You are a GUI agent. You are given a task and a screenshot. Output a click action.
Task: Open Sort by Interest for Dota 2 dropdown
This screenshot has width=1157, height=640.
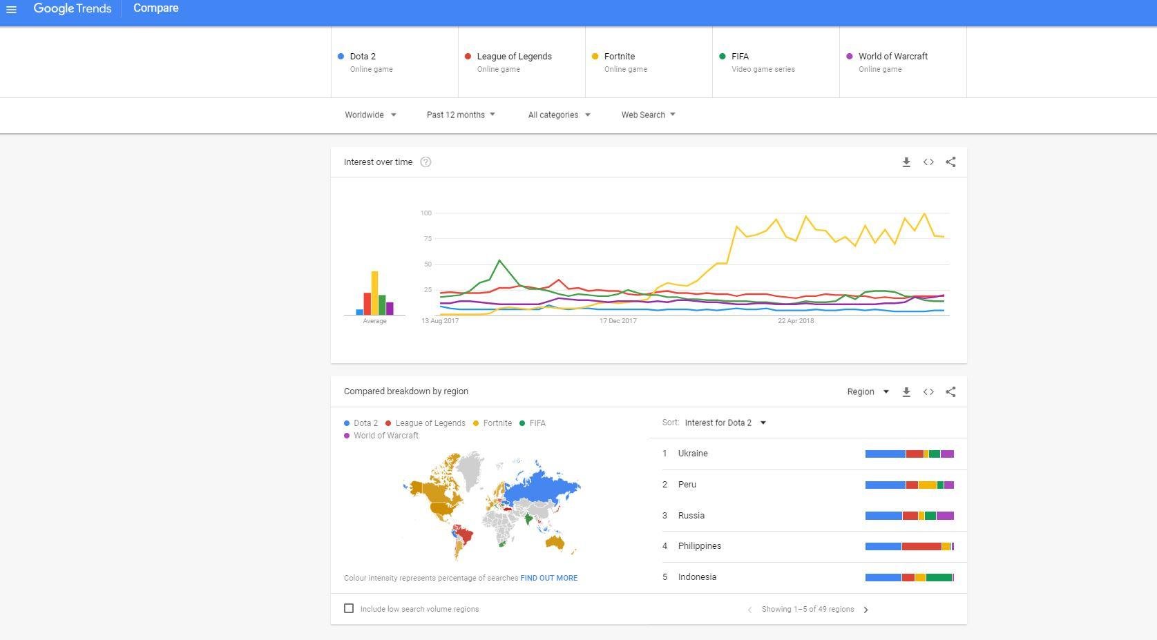(x=725, y=423)
